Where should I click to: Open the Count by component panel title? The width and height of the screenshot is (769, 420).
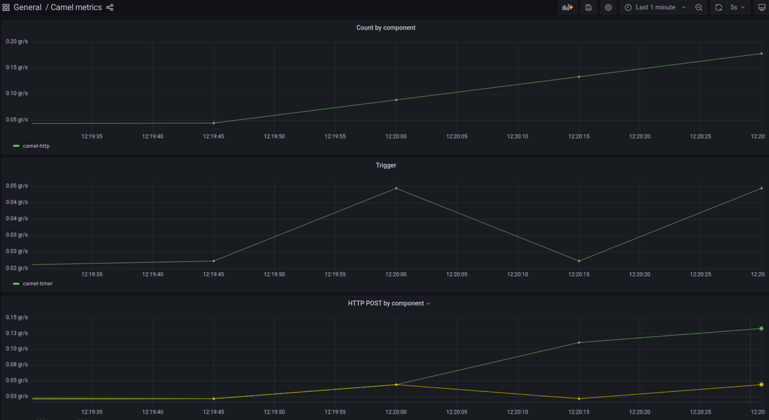coord(385,28)
